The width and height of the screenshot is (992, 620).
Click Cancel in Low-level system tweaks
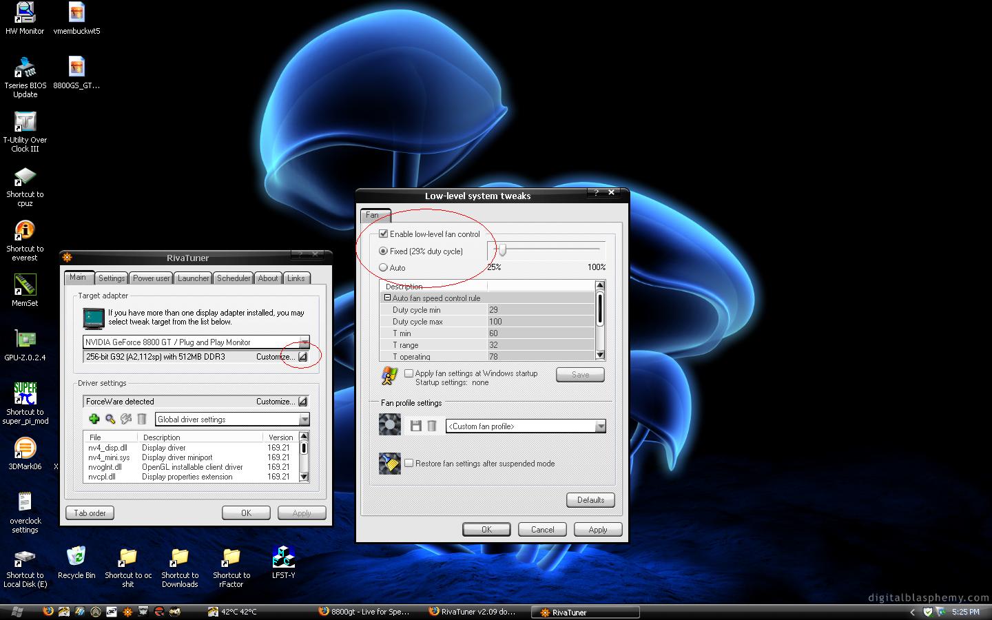(542, 530)
